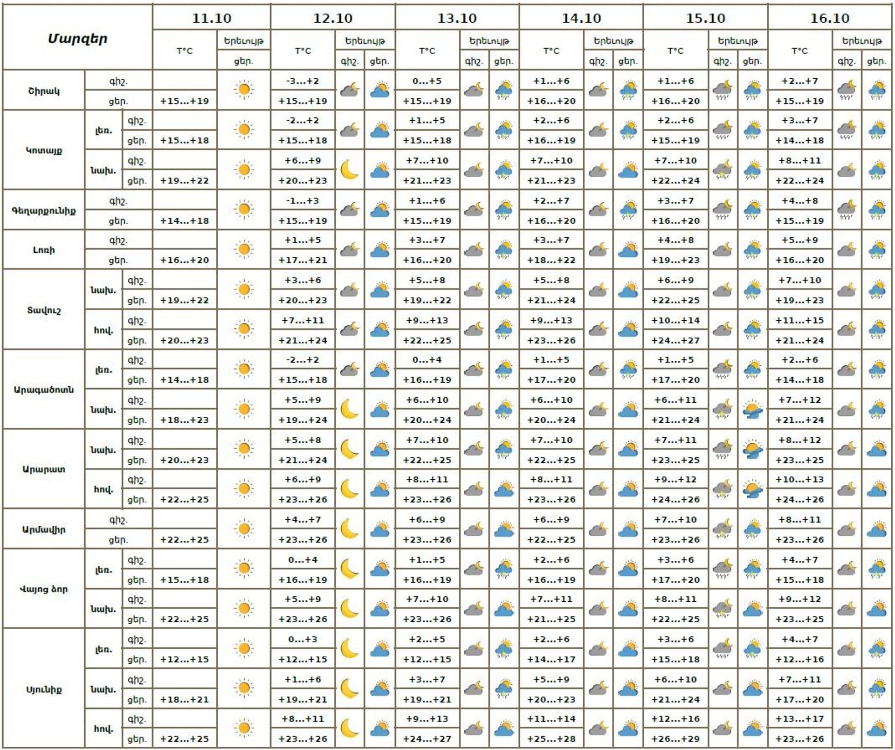Click the cloudy night icon for Արմավիր 16.10
Viewport: 895px width, 750px height.
[847, 529]
